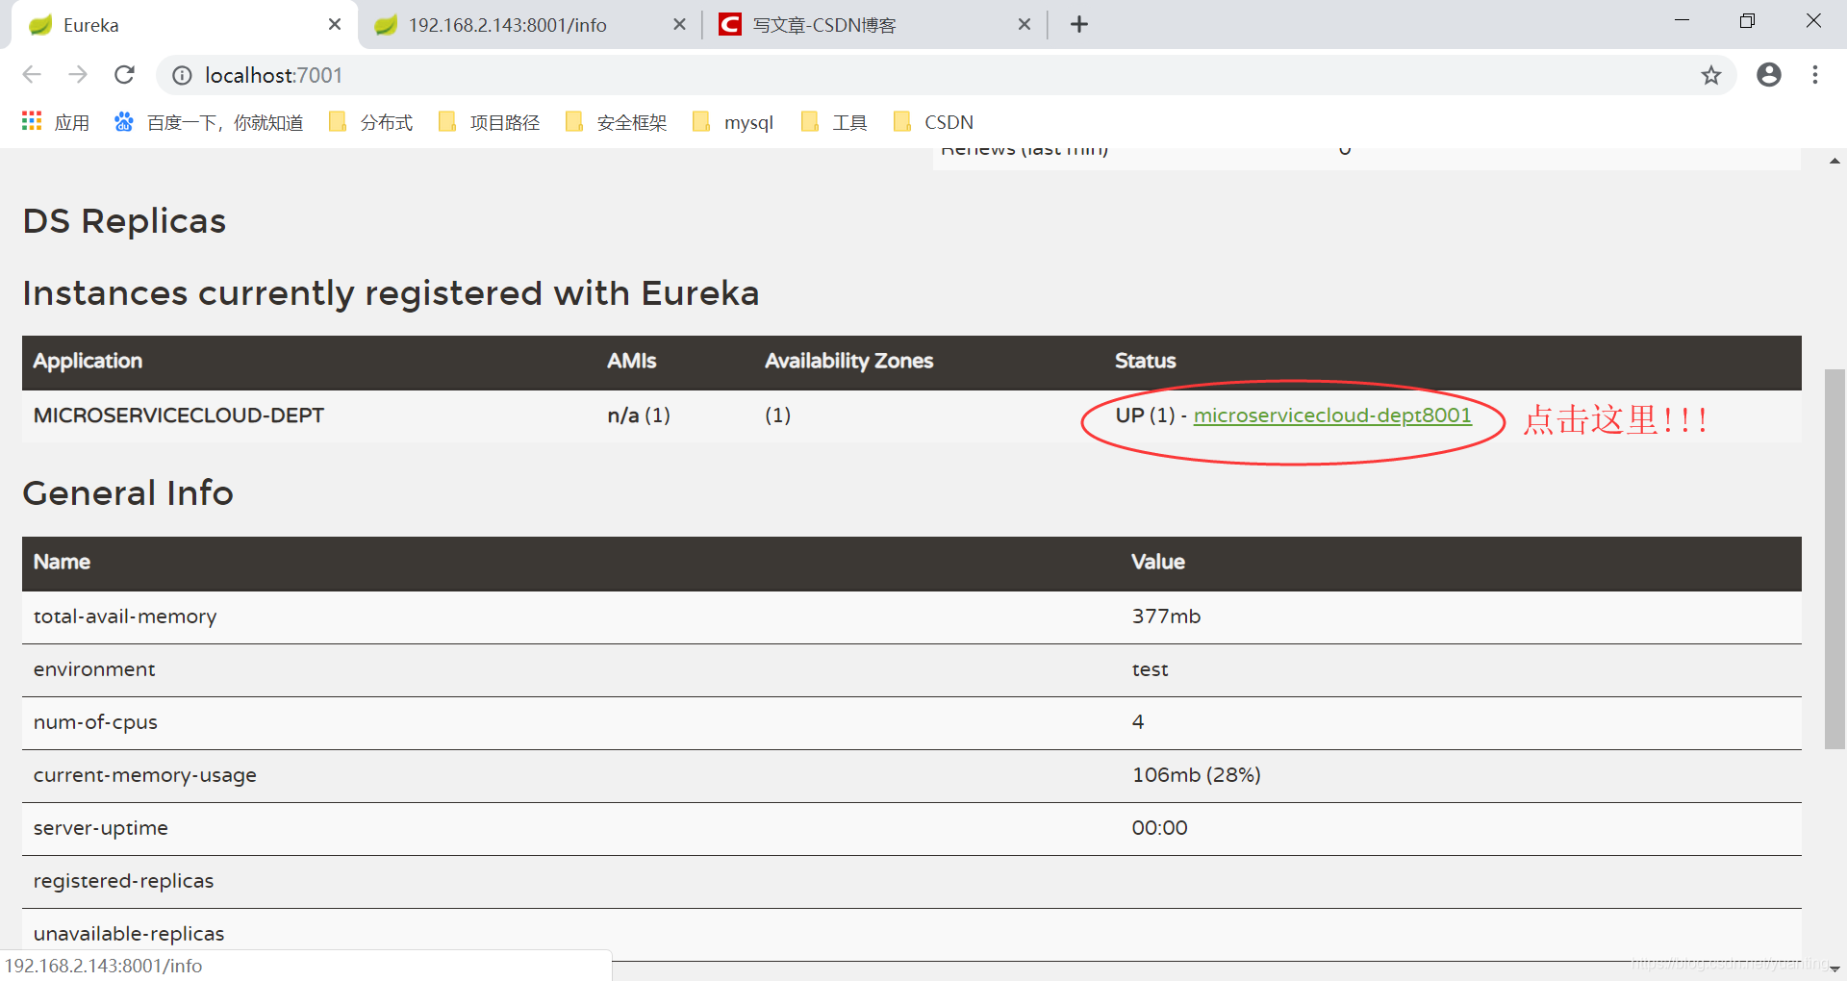Click the current-memory-usage row name
Screen dimensions: 1847x981
click(145, 775)
